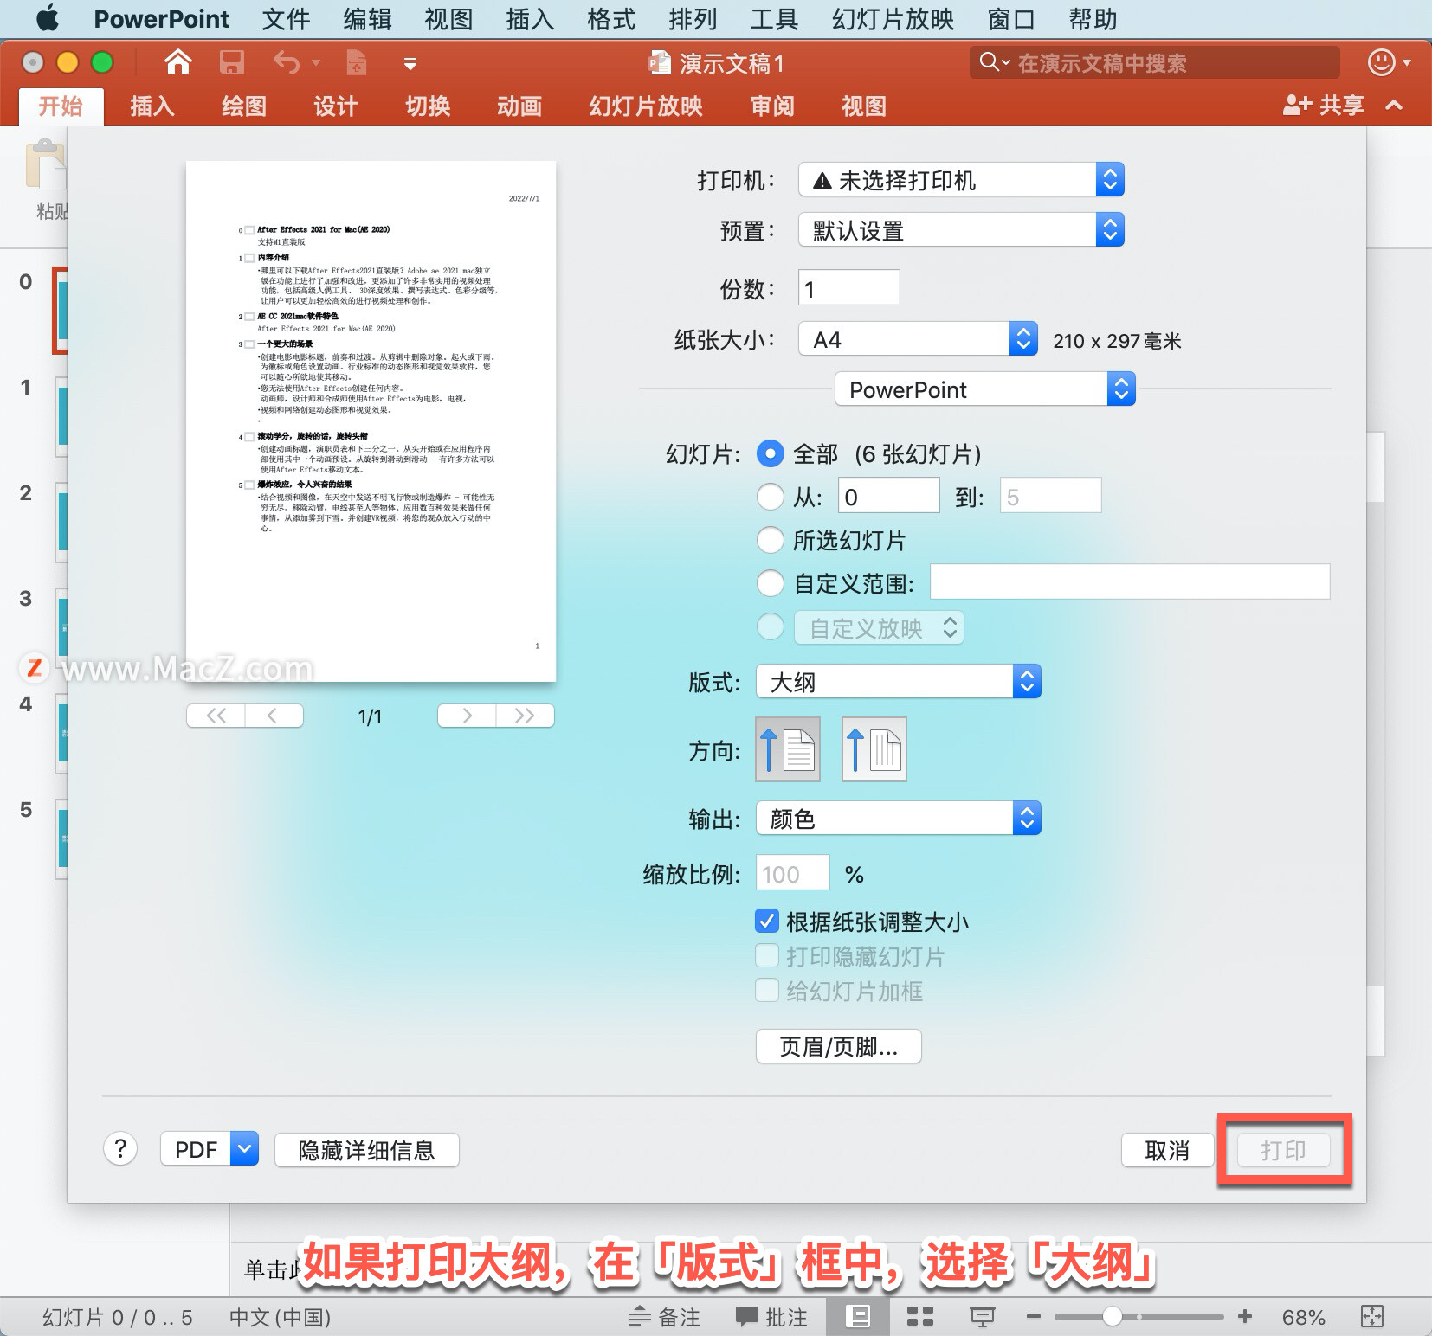Open Comments from the status bar
Image resolution: width=1432 pixels, height=1336 pixels.
pos(771,1317)
